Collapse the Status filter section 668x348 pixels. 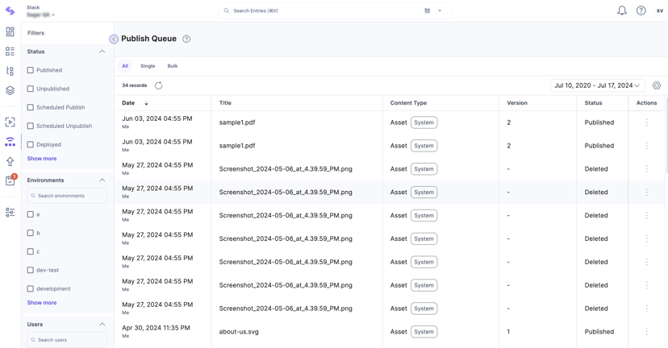[x=102, y=52]
